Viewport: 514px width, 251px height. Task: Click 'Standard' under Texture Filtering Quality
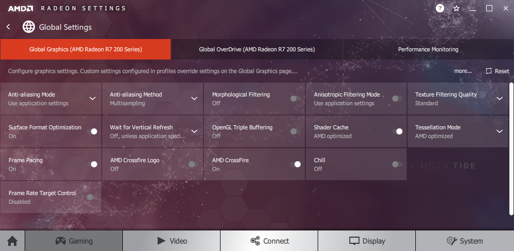(x=427, y=103)
